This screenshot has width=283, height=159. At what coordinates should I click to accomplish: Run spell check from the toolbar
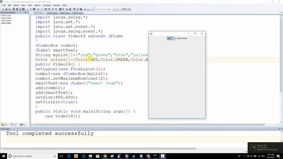coord(63,9)
